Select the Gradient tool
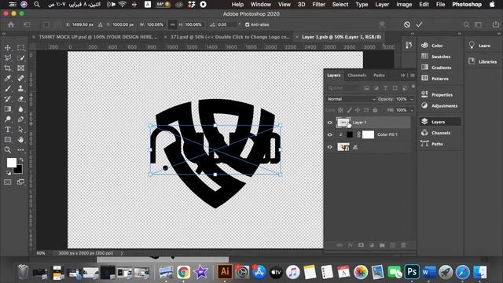 (x=8, y=109)
